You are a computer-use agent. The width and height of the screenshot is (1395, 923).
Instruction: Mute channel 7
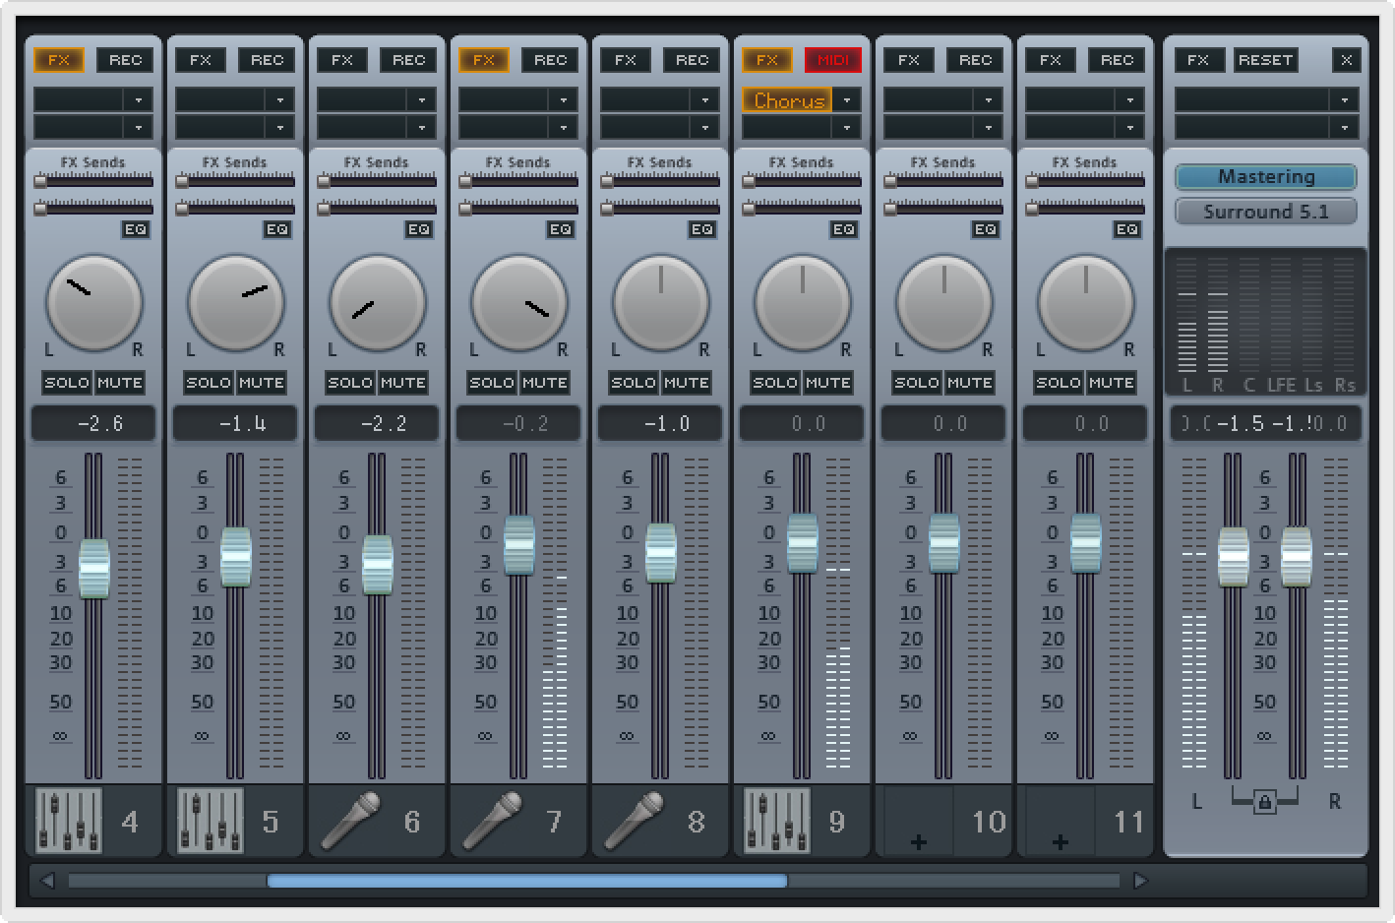pyautogui.click(x=545, y=383)
